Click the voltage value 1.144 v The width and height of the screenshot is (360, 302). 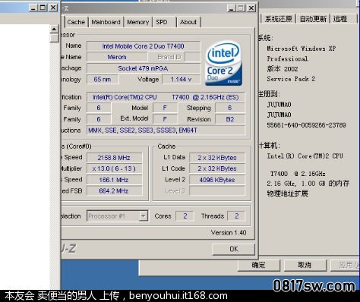pyautogui.click(x=182, y=79)
